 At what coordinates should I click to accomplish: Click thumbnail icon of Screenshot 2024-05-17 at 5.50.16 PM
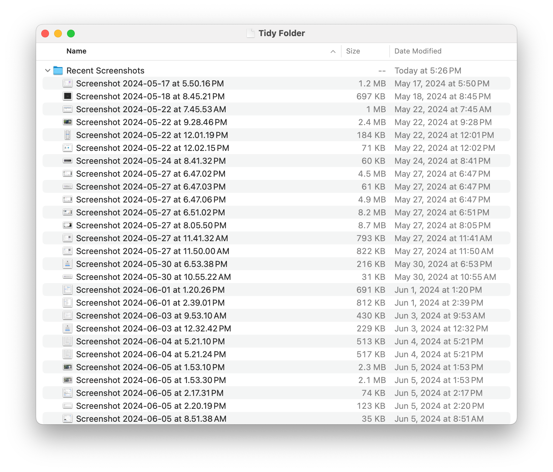point(68,84)
